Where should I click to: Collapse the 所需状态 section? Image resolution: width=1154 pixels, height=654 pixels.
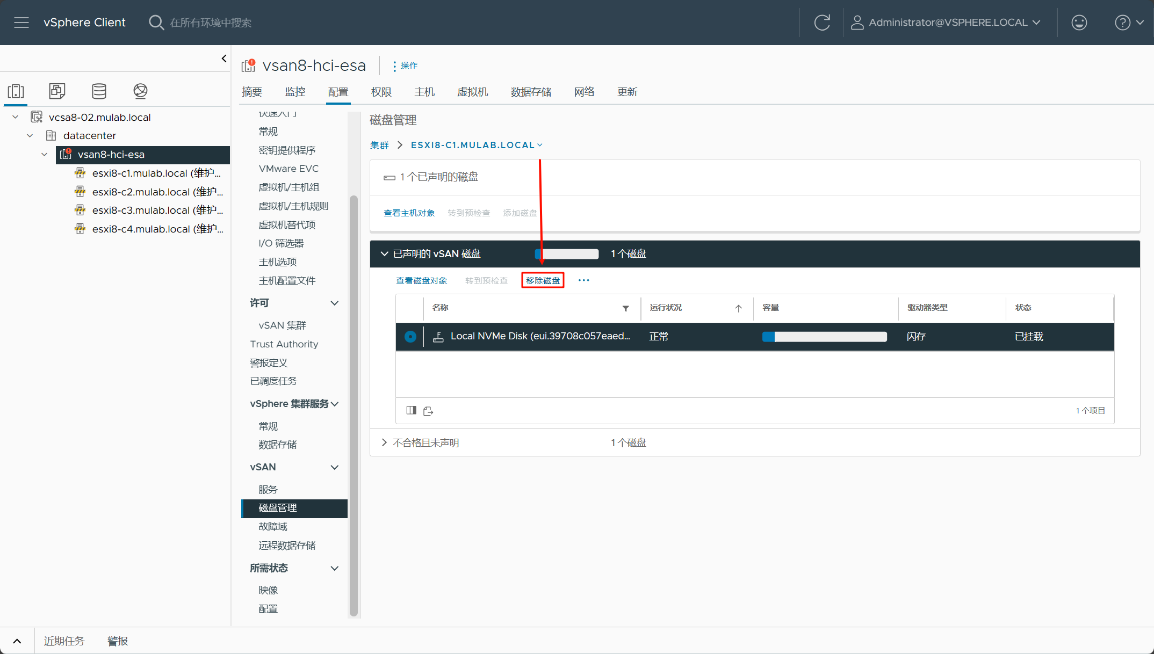click(334, 568)
